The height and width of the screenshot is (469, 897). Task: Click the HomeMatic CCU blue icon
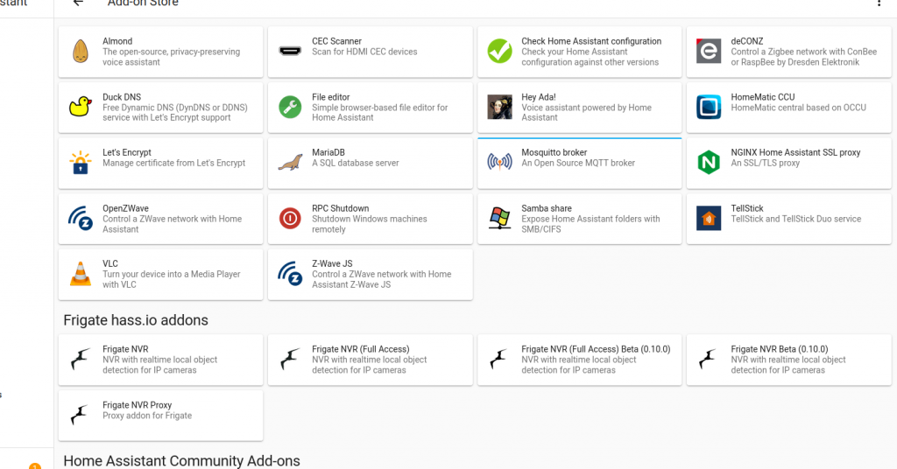[709, 107]
